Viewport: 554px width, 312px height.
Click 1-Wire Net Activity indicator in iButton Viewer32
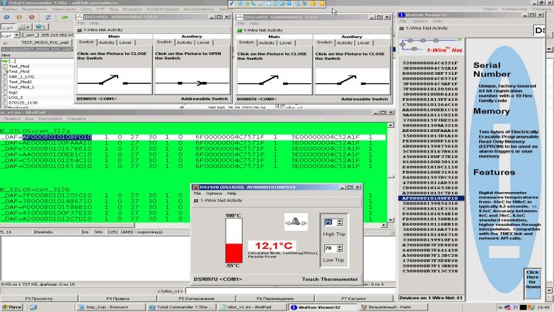click(402, 28)
